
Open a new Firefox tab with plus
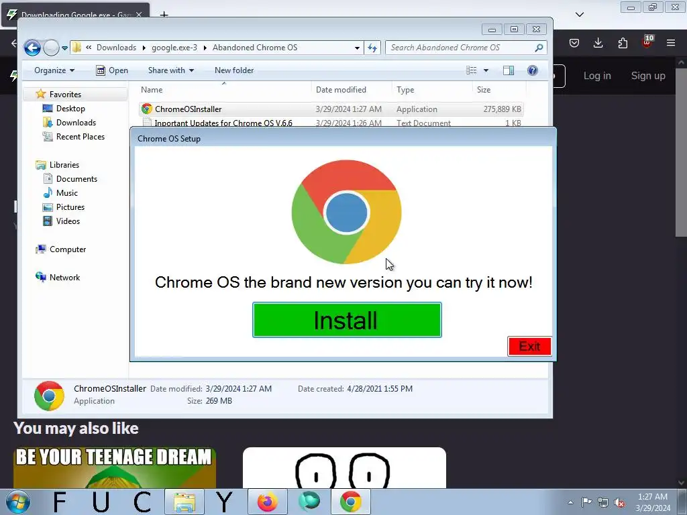(x=164, y=15)
